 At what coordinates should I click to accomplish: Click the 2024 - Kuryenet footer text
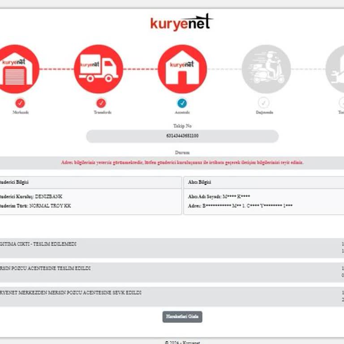(182, 342)
